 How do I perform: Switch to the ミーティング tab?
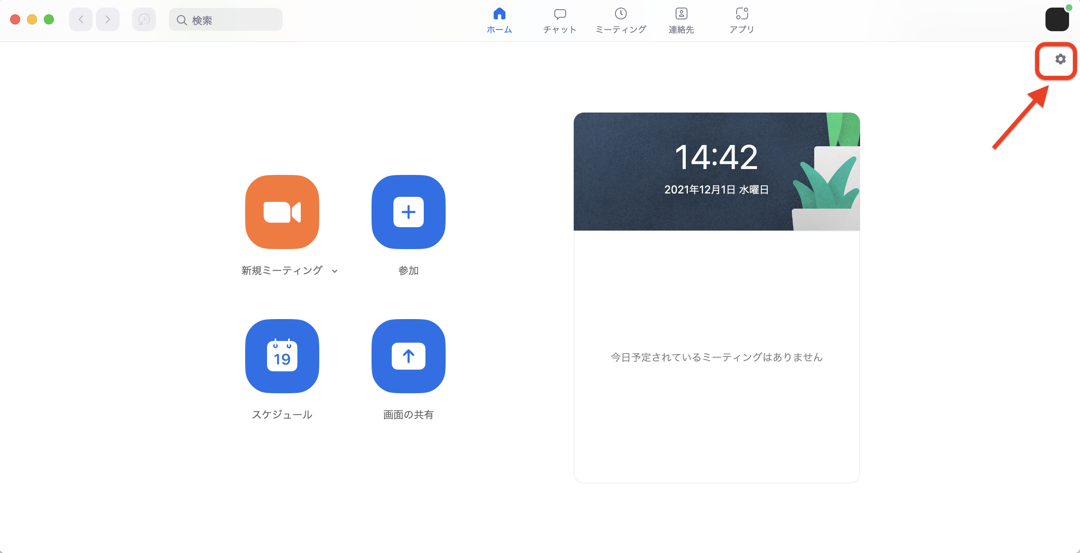click(620, 20)
